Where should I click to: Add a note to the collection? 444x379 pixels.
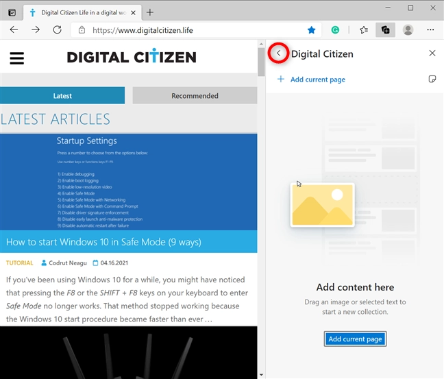point(432,79)
